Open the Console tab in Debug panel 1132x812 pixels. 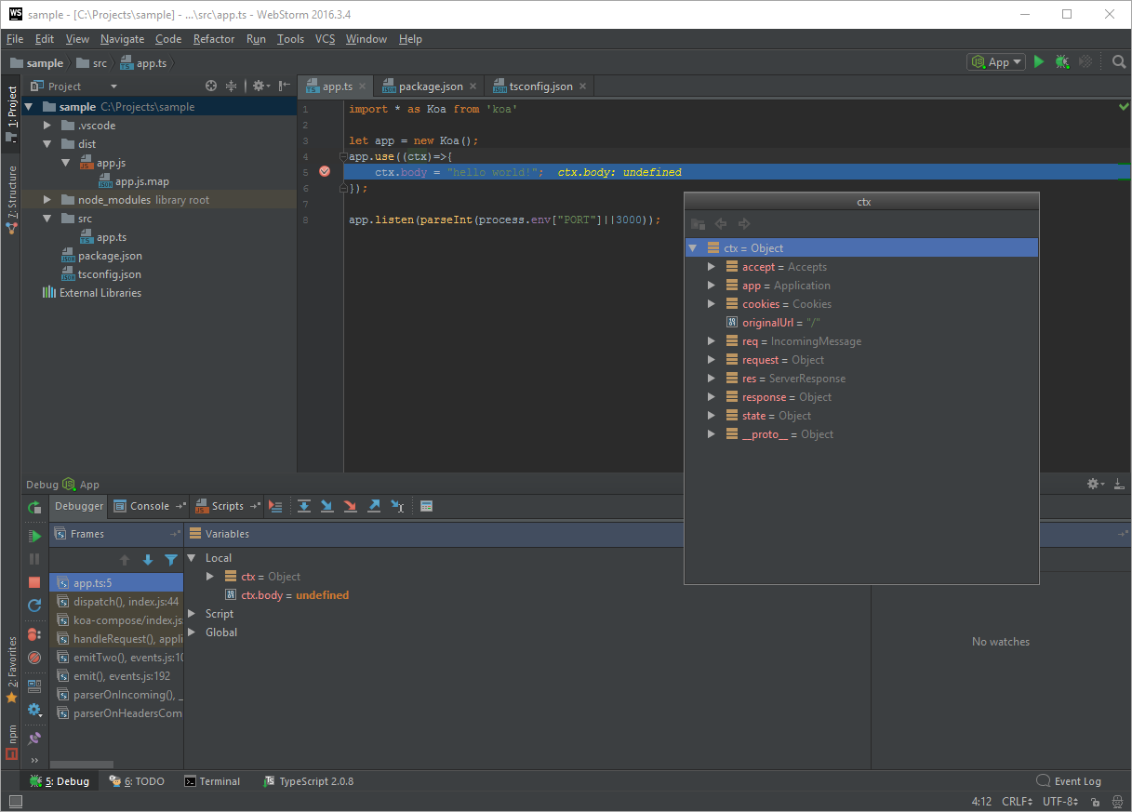tap(149, 506)
